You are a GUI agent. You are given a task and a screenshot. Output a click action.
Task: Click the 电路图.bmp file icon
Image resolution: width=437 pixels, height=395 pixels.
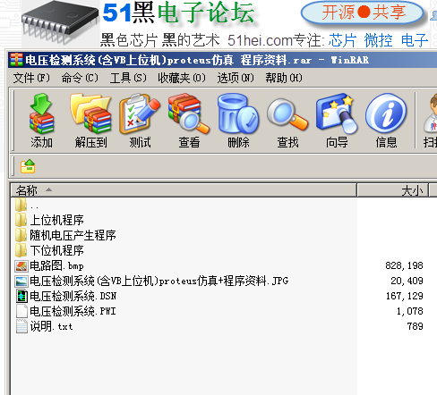point(21,265)
